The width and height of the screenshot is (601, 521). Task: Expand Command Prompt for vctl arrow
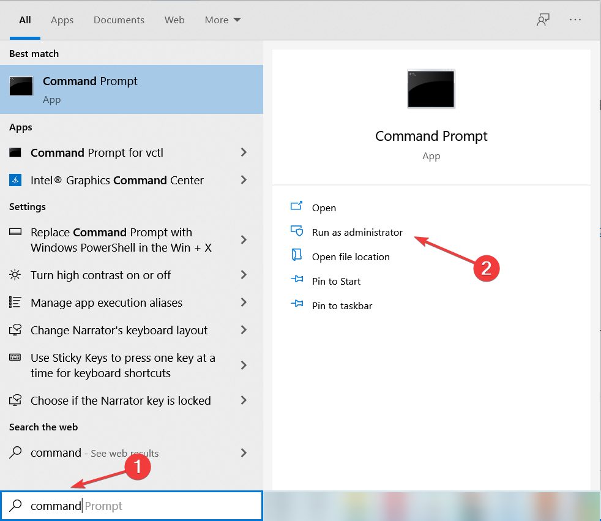(244, 152)
